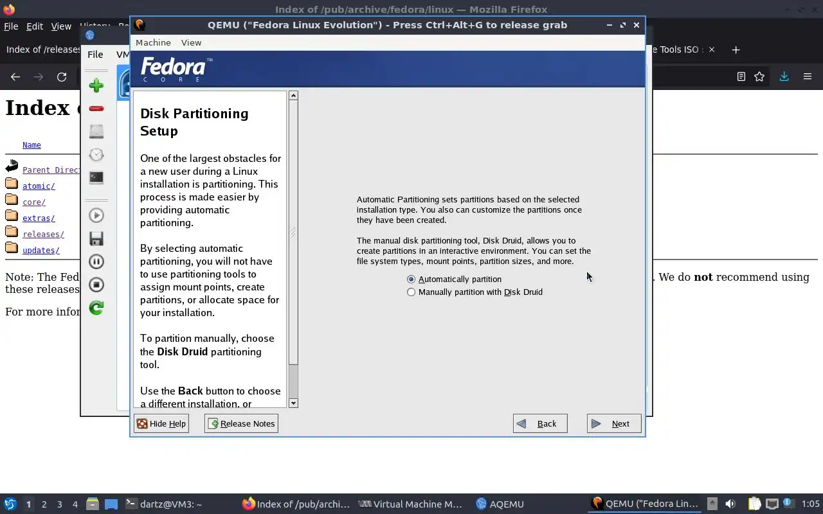This screenshot has width=823, height=514.
Task: Click the hard disk icon in AQEMU sidebar
Action: pos(96,132)
